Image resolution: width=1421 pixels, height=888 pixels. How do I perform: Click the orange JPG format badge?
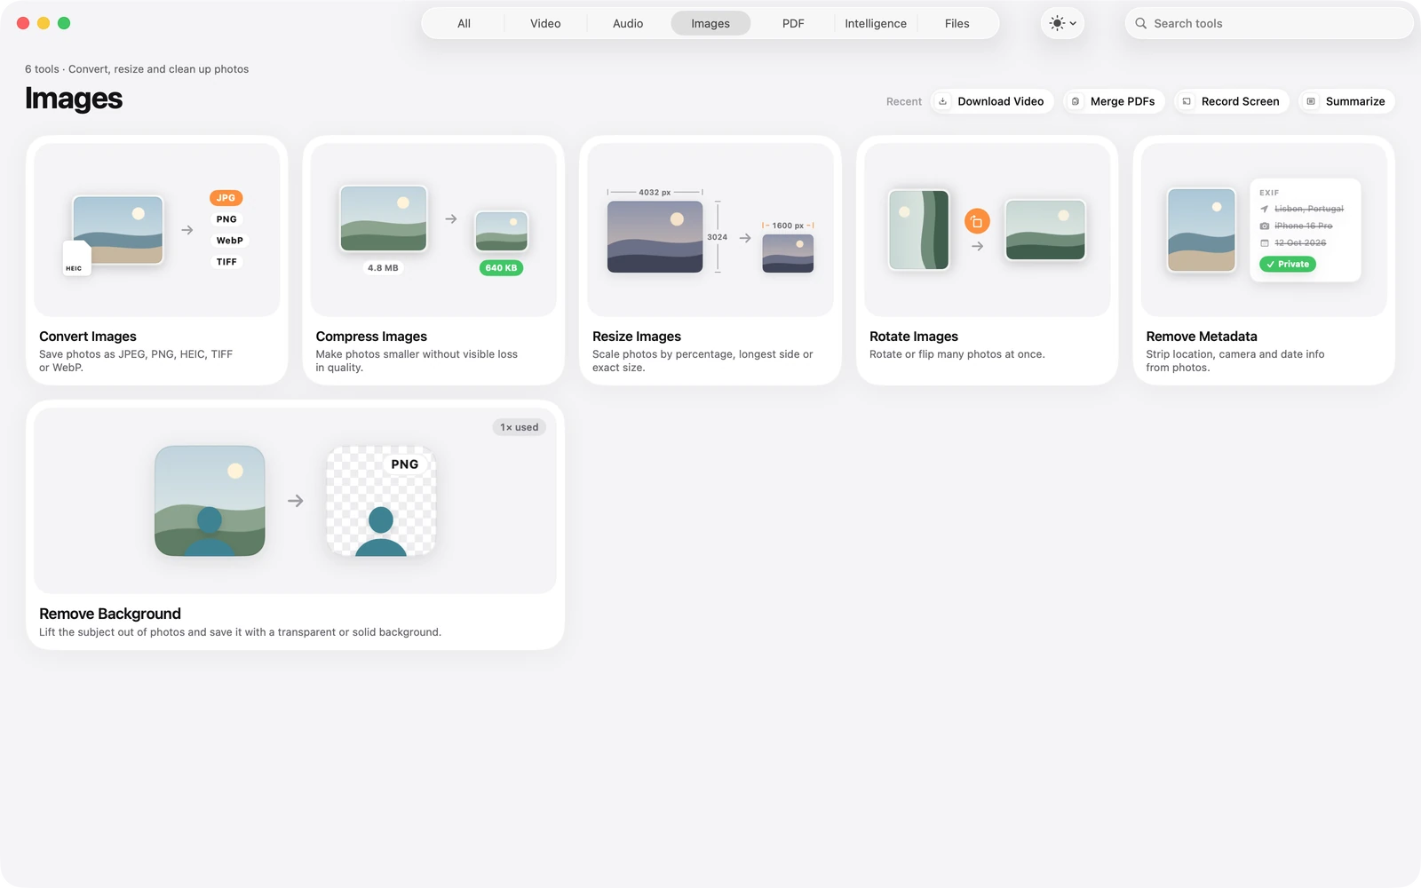(x=226, y=198)
